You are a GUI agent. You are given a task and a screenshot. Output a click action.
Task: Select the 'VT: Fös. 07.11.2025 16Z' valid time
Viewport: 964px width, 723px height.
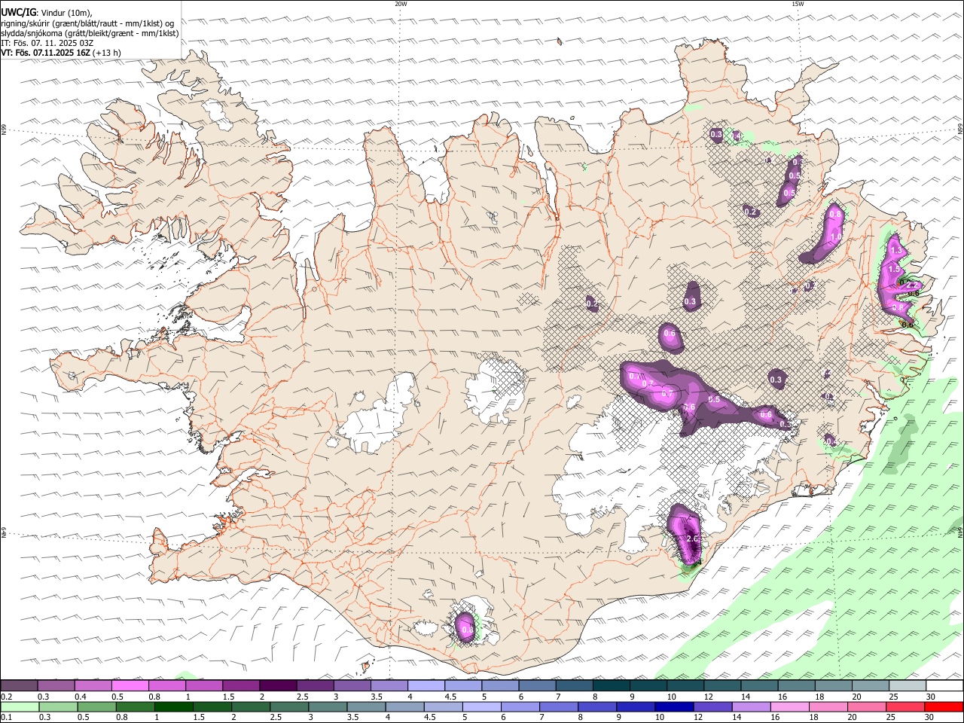(46, 53)
